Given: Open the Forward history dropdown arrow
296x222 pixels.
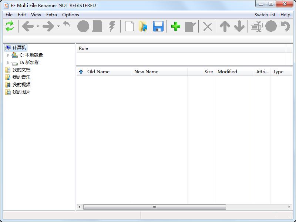Looking at the screenshot, I should click(59, 26).
